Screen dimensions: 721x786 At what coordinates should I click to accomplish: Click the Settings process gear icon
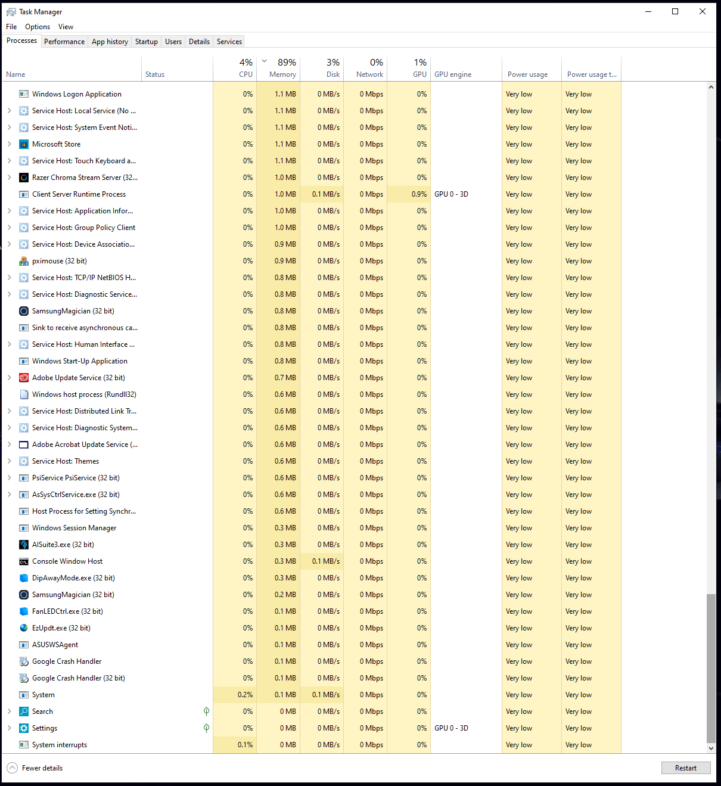(24, 728)
